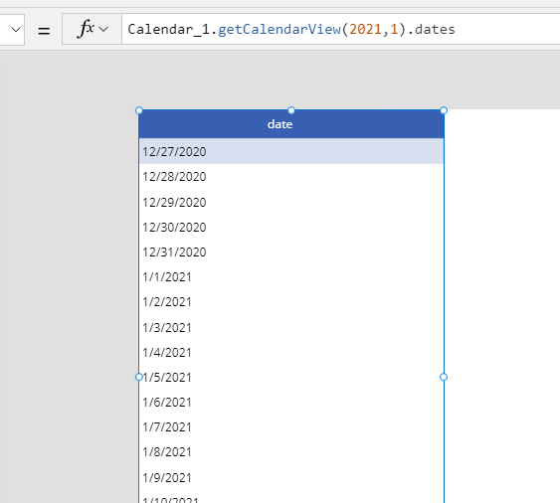Select the row 1/9/2021
Screen dimensions: 560x503
(291, 478)
